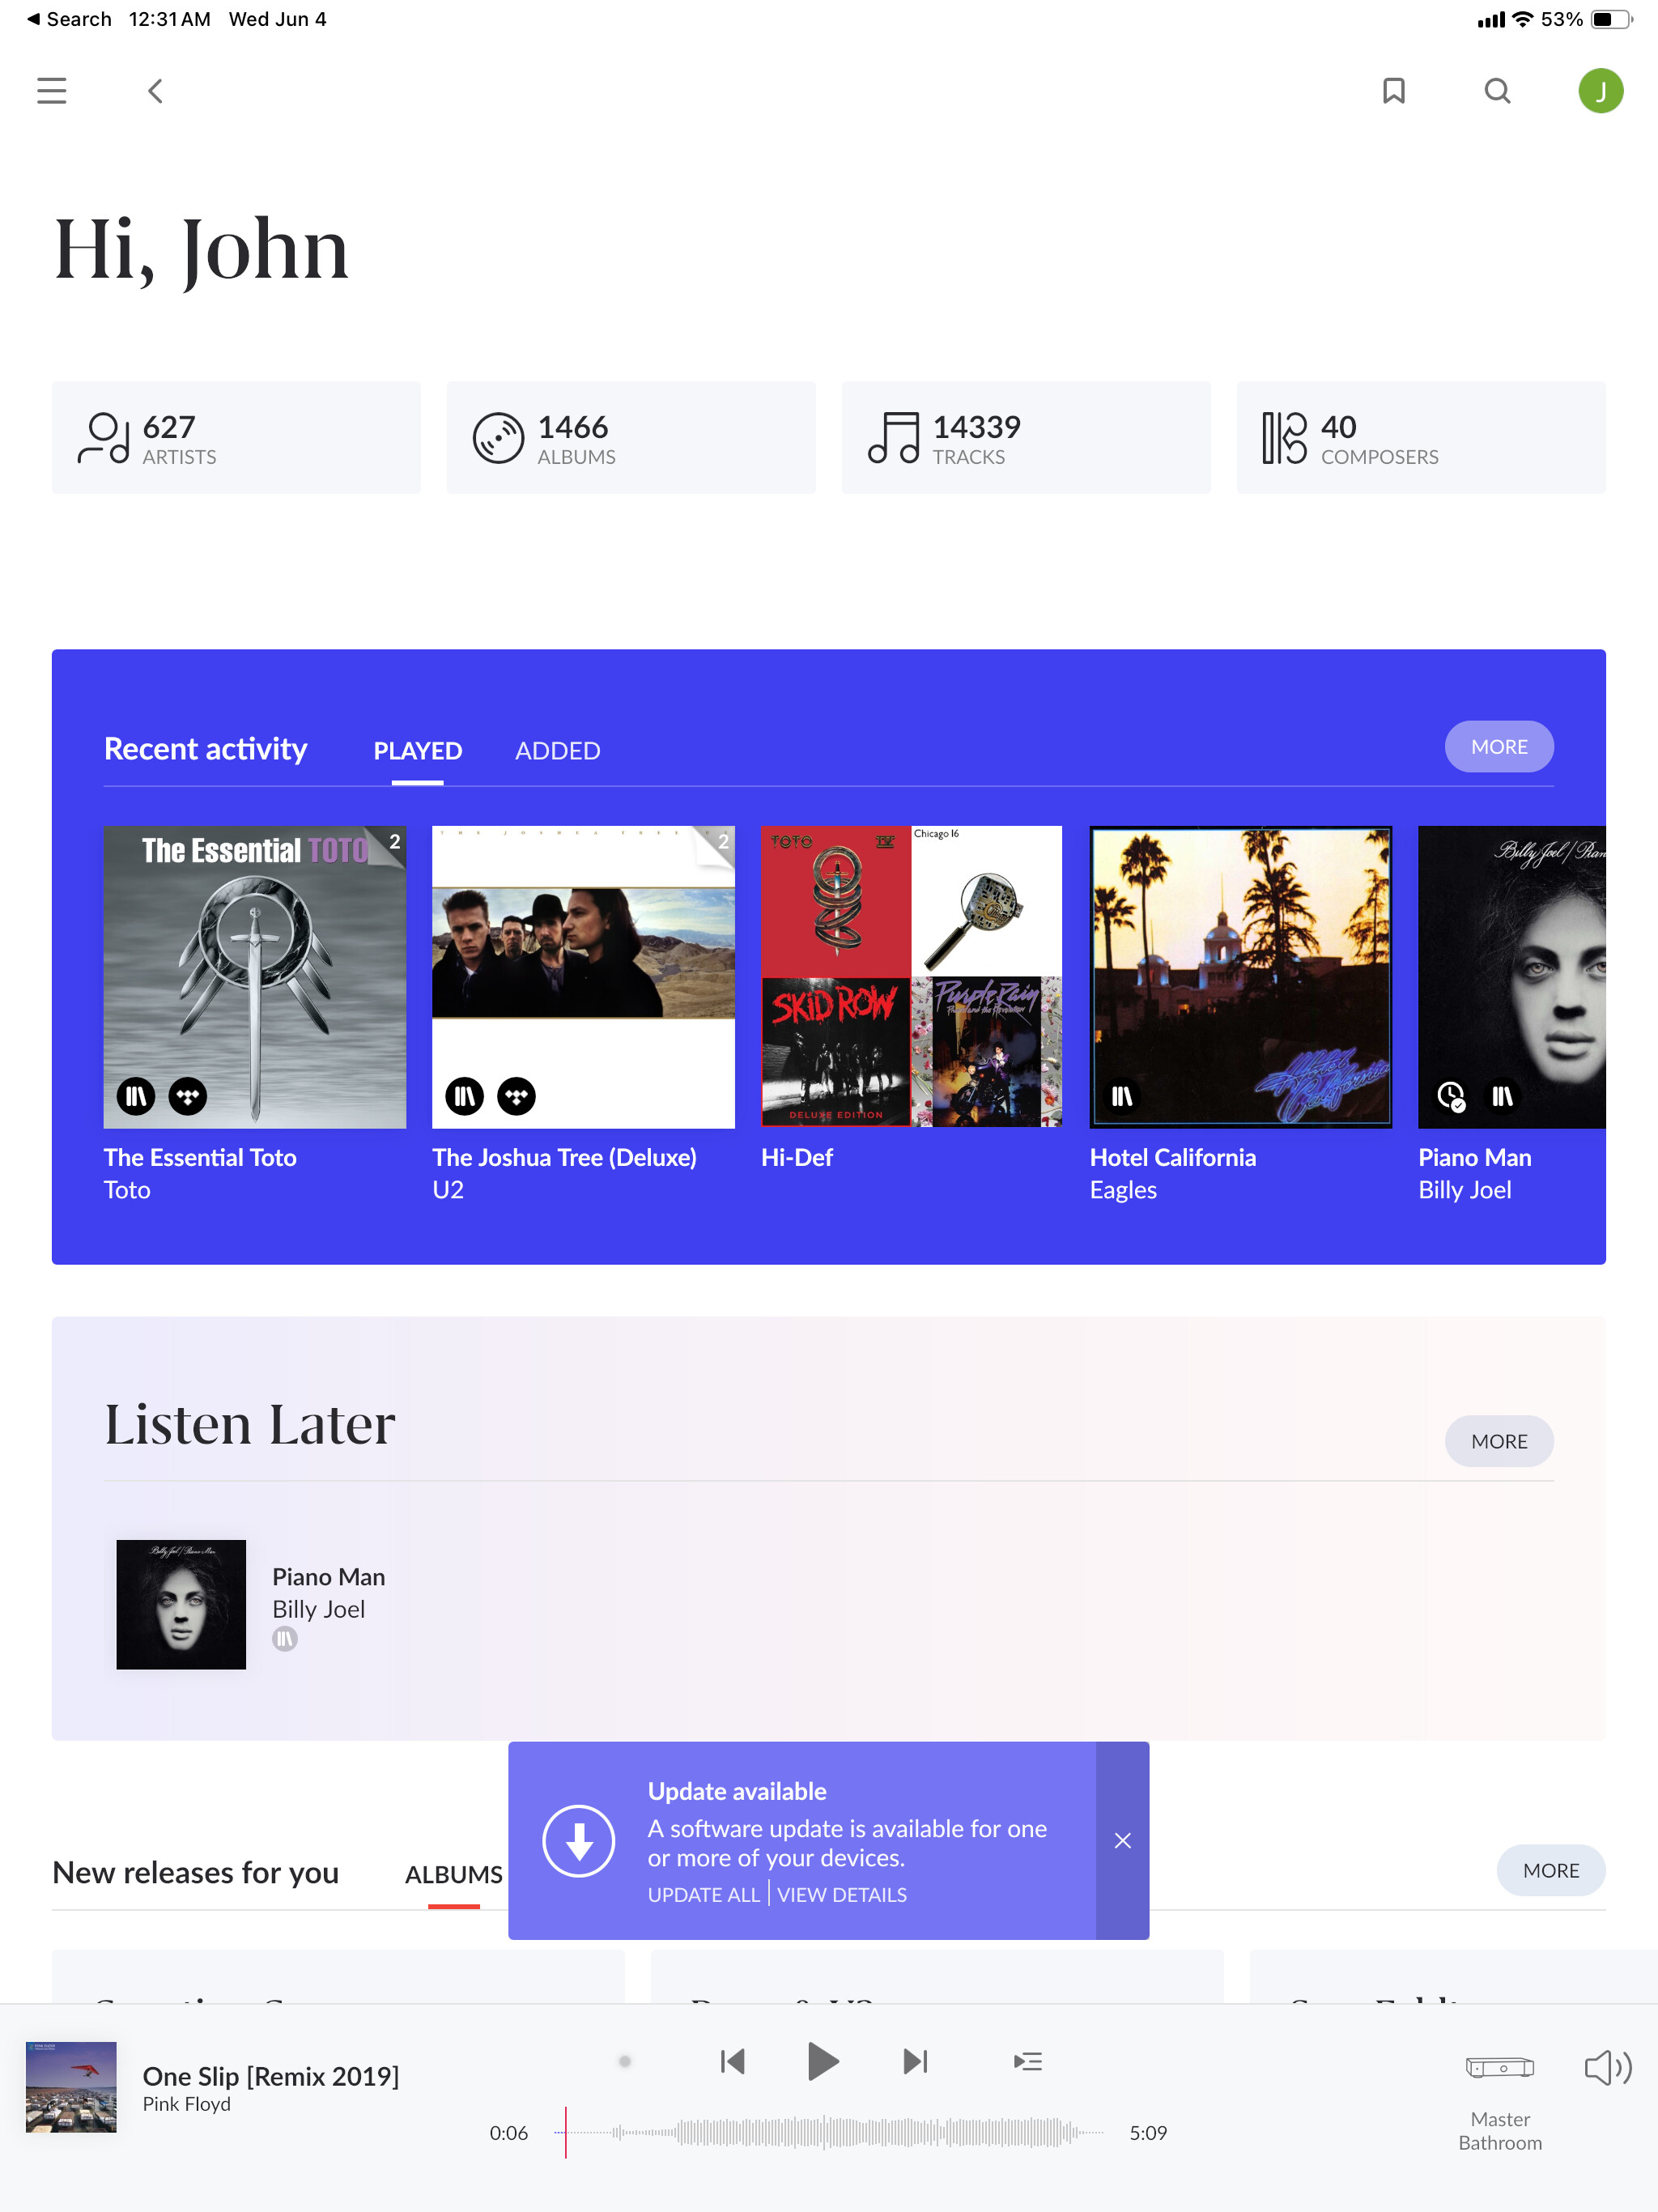Open the Hotel California album cover

[1240, 977]
